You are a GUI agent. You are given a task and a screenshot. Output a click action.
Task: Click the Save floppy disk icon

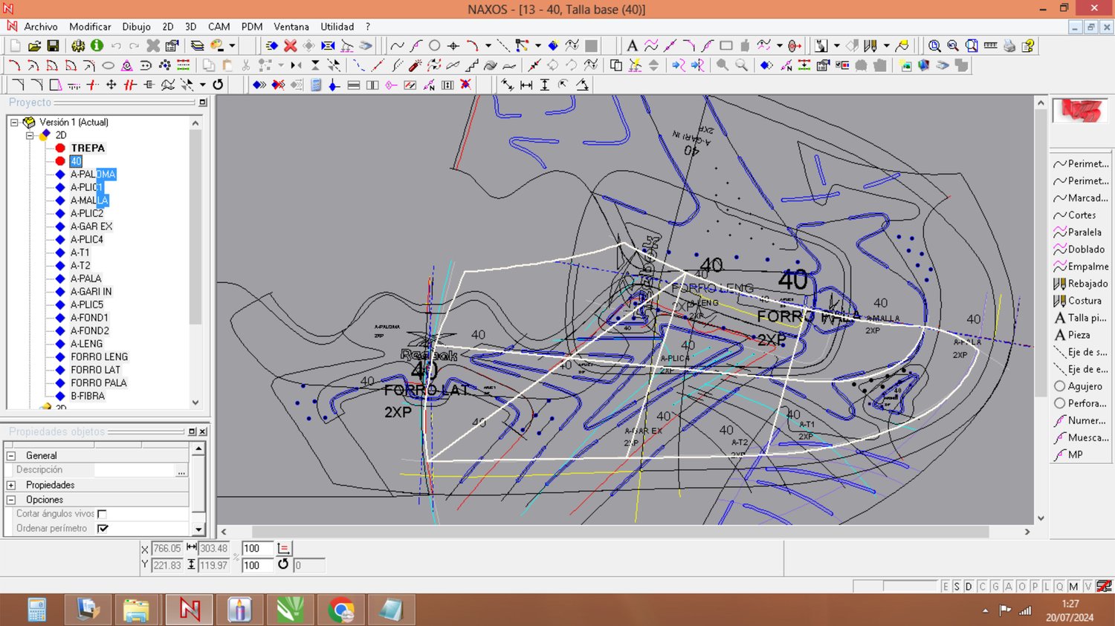(53, 46)
